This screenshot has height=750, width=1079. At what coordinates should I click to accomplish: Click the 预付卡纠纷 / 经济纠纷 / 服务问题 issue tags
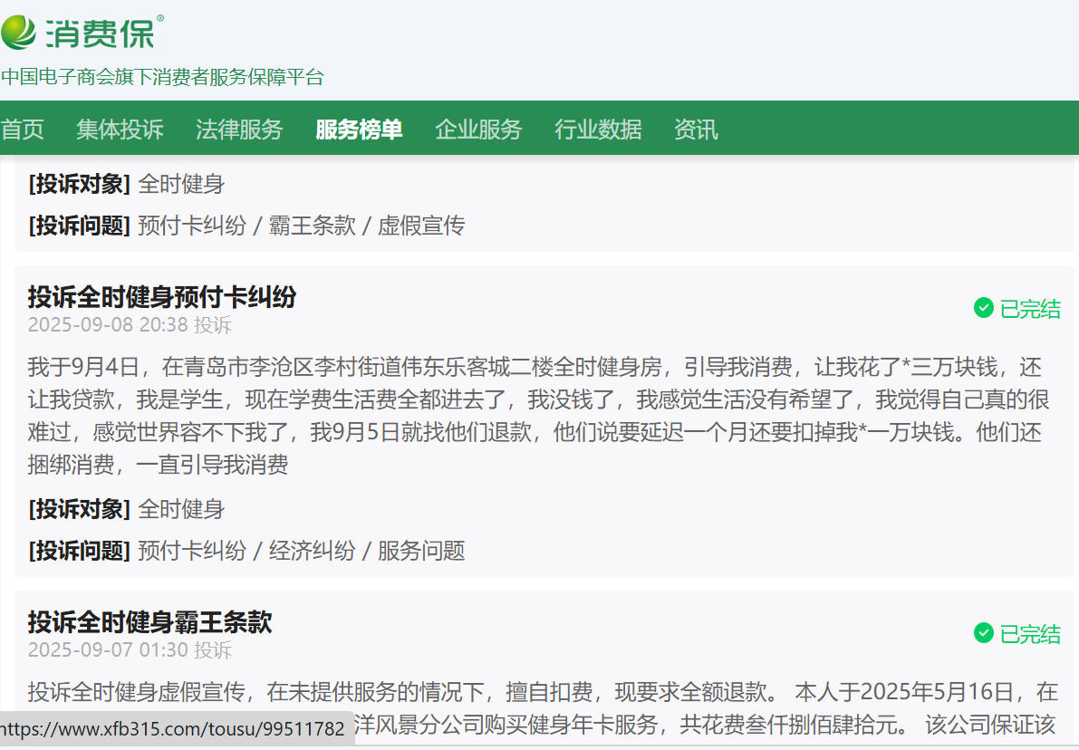(x=301, y=550)
